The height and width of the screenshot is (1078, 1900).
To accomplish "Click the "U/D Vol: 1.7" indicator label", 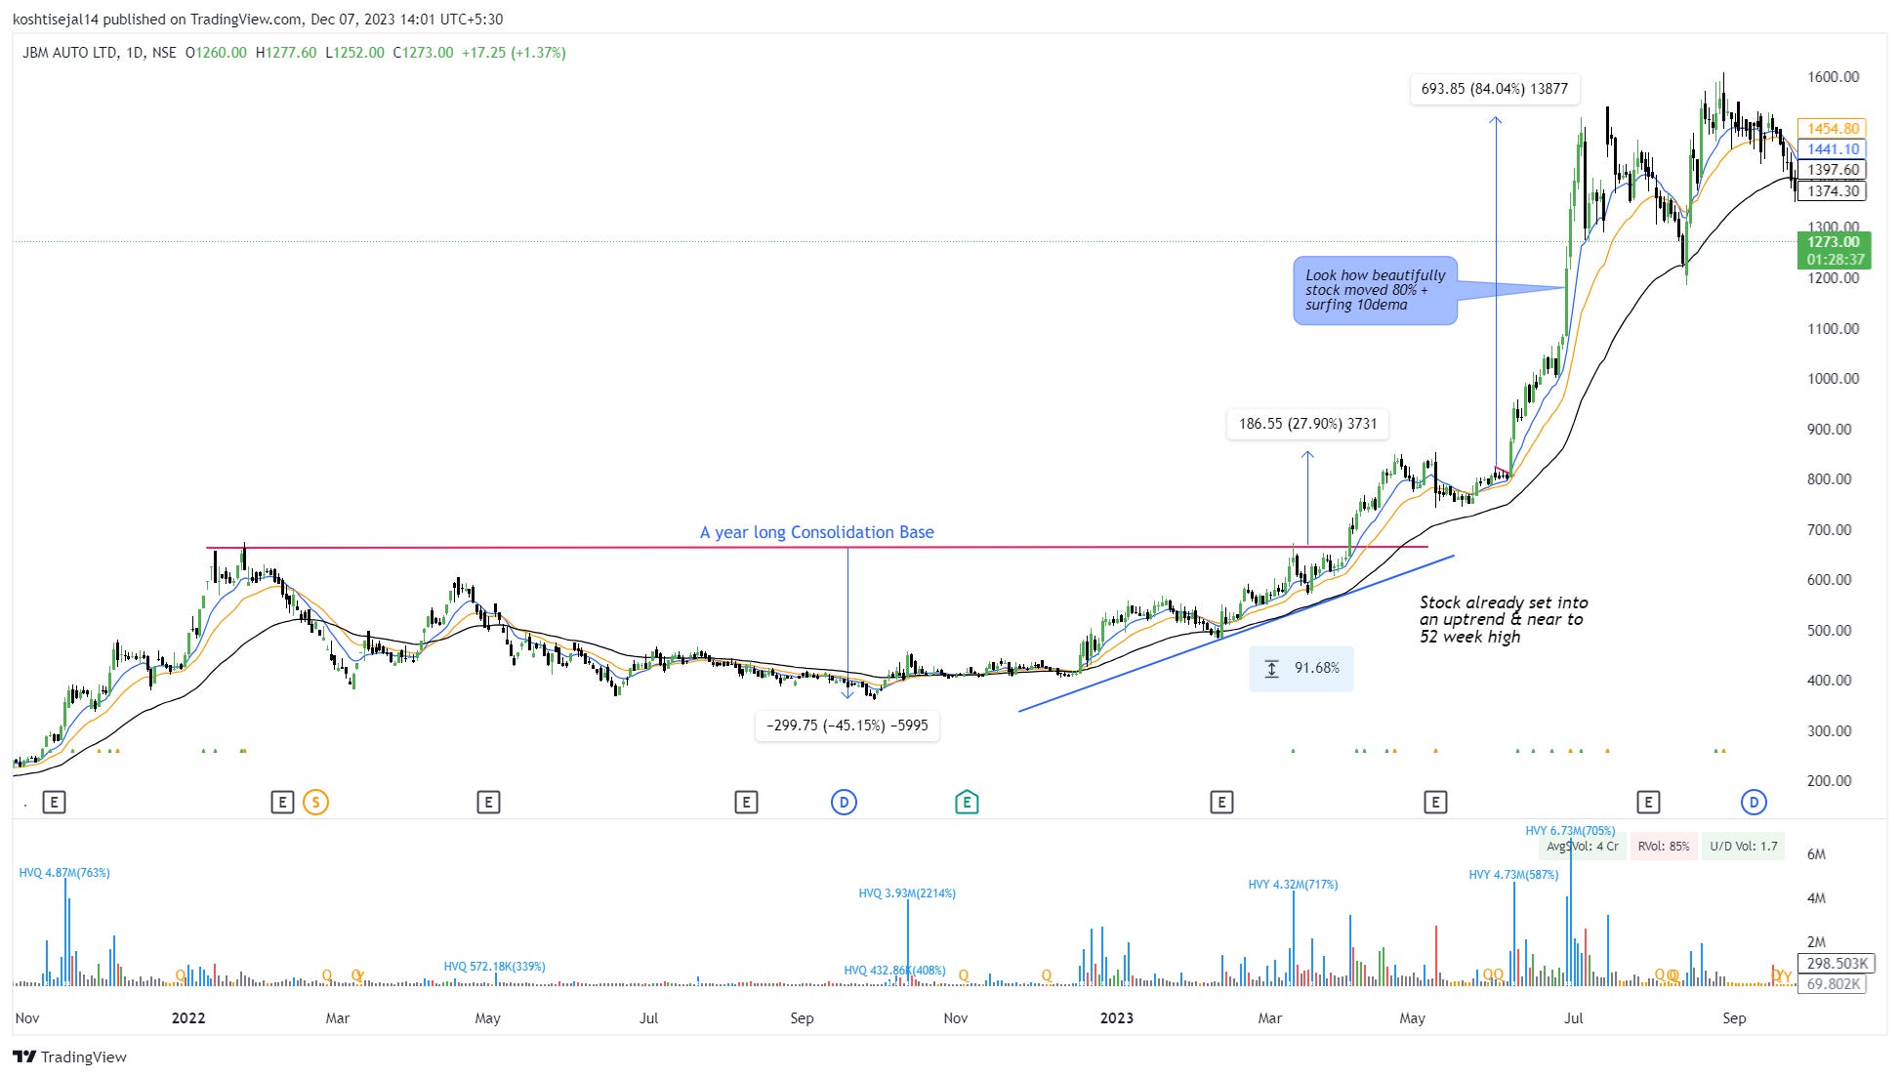I will [1744, 847].
